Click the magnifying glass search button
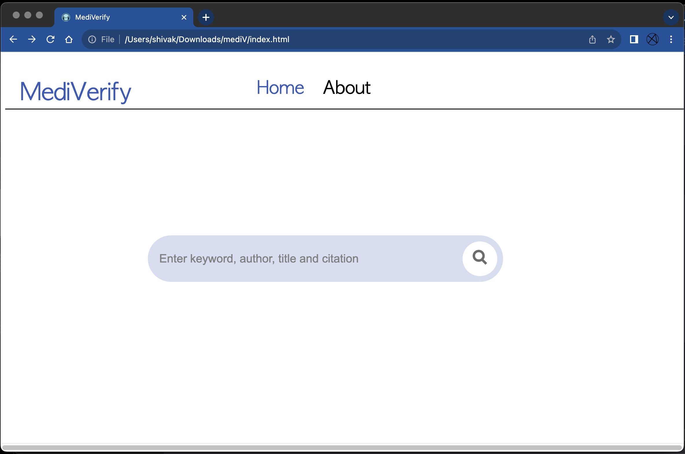The width and height of the screenshot is (685, 454). coord(480,258)
